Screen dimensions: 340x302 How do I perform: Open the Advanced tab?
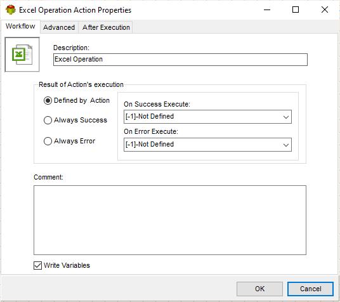[x=59, y=27]
